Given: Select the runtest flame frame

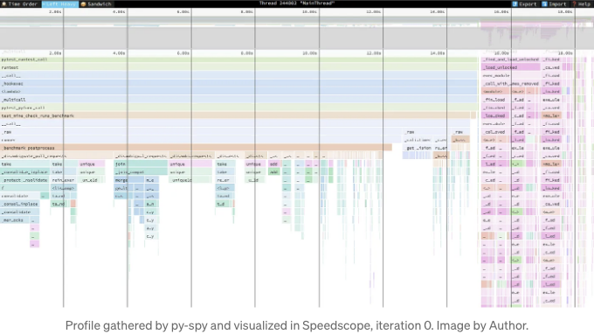Looking at the screenshot, I should pos(238,67).
